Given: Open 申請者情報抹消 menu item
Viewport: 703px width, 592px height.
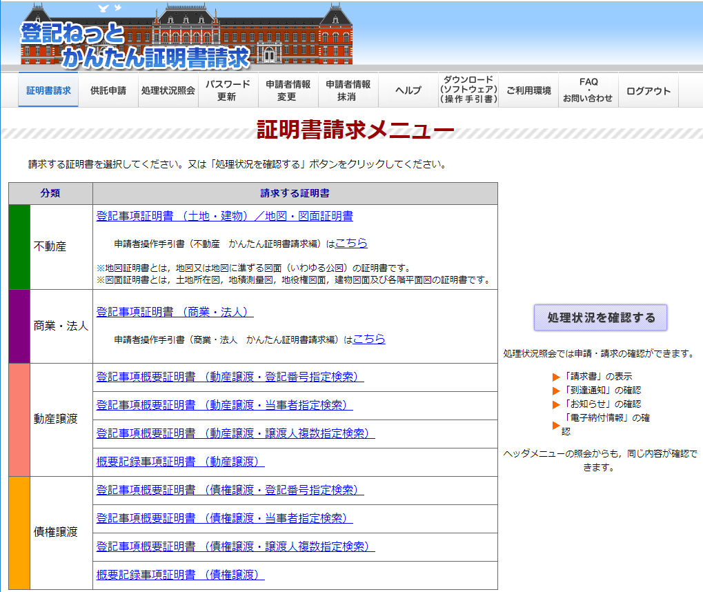Looking at the screenshot, I should (347, 90).
